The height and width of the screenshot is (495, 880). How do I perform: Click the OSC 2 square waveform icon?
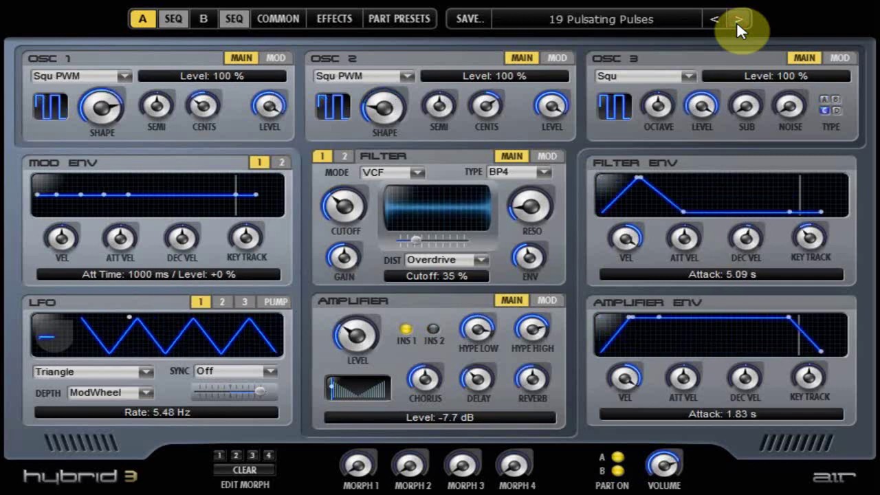pyautogui.click(x=333, y=107)
